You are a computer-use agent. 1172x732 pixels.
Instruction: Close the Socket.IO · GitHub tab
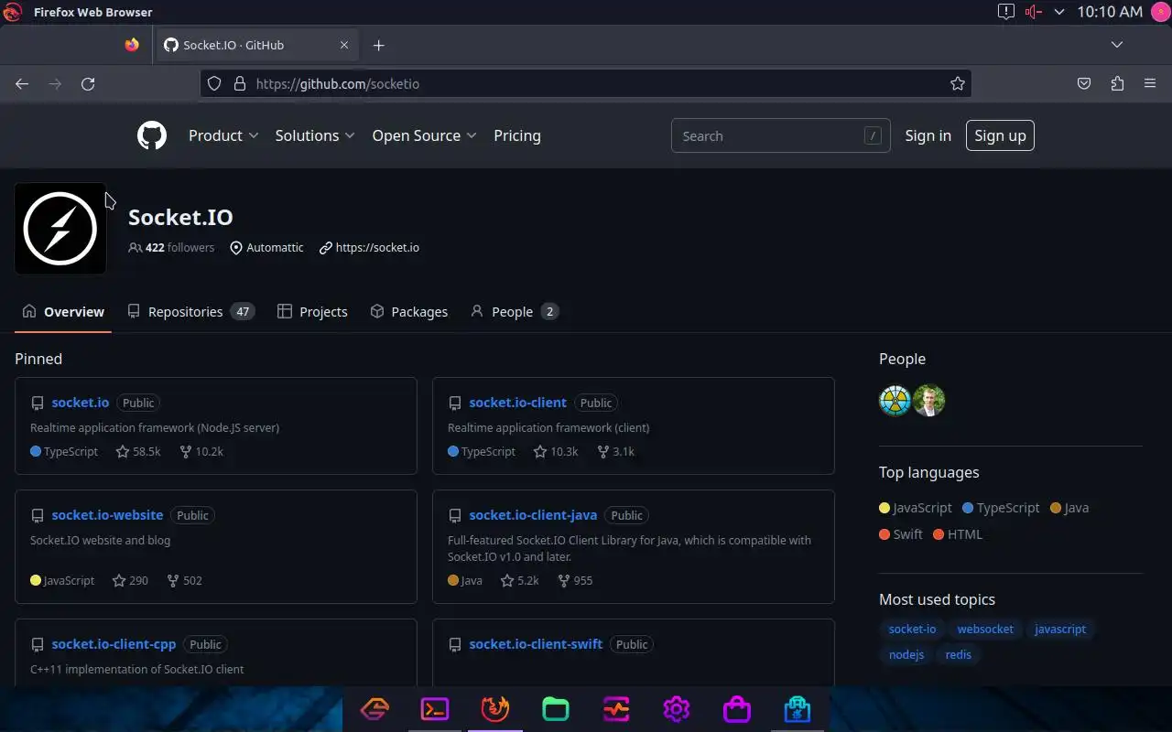click(x=344, y=45)
